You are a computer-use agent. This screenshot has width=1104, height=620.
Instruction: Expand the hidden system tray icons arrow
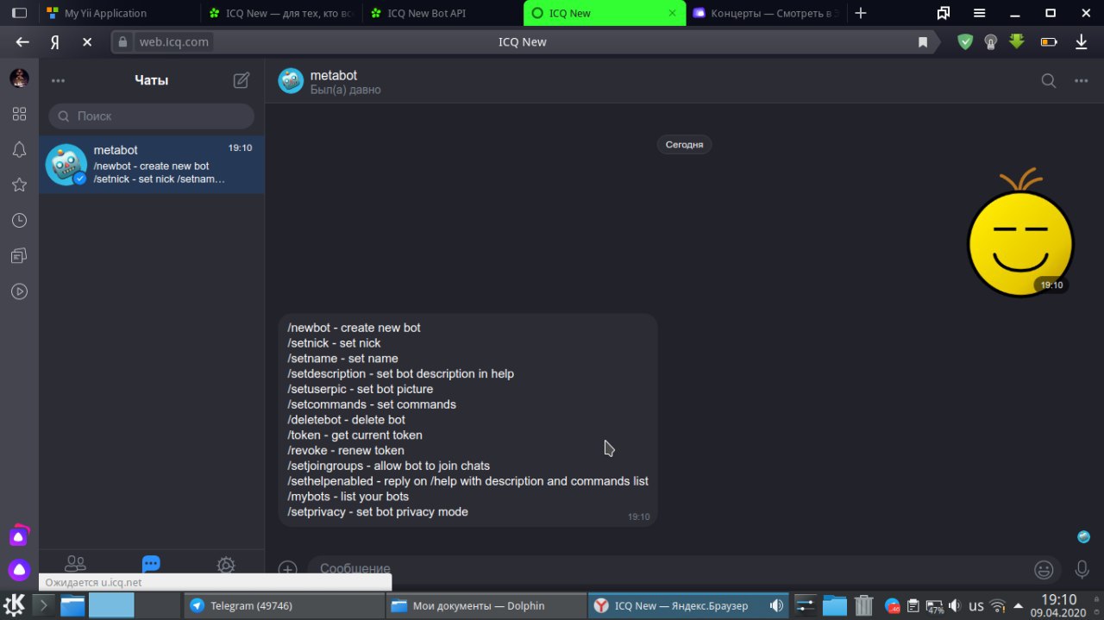[x=1019, y=606]
